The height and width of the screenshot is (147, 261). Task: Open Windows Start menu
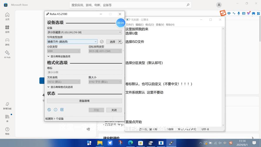[89, 143]
